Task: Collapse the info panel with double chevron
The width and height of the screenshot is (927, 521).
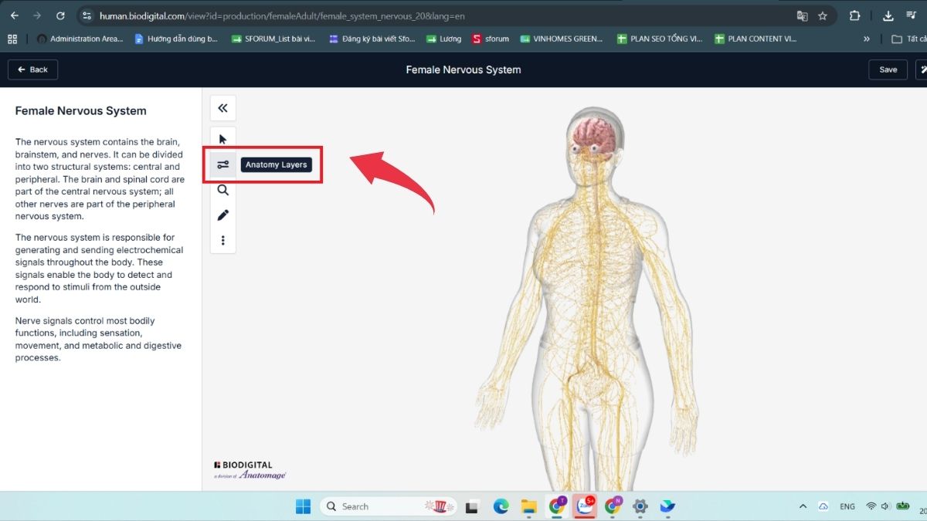Action: [x=222, y=108]
